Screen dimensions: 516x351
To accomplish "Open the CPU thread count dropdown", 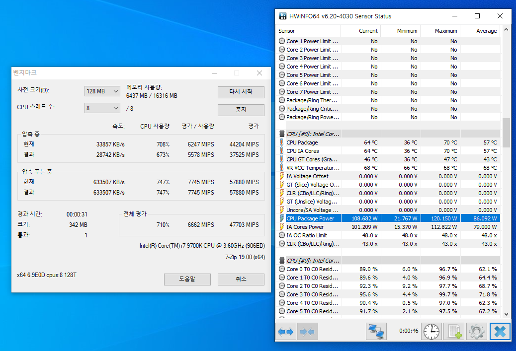I will click(102, 108).
